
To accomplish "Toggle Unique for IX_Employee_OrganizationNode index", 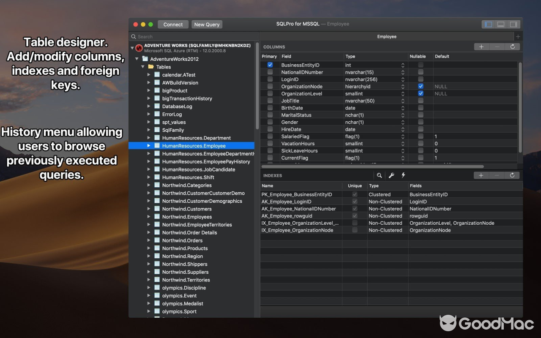I will pyautogui.click(x=355, y=230).
